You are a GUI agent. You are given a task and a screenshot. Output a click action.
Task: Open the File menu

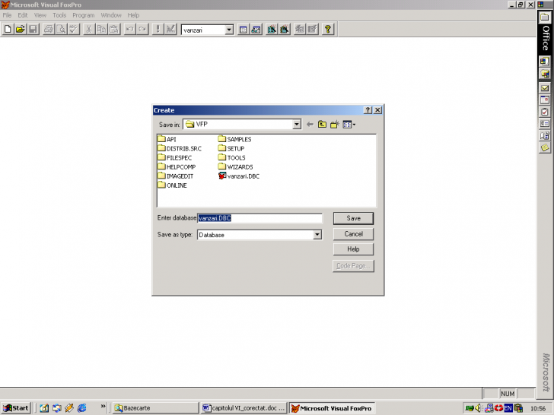point(7,15)
